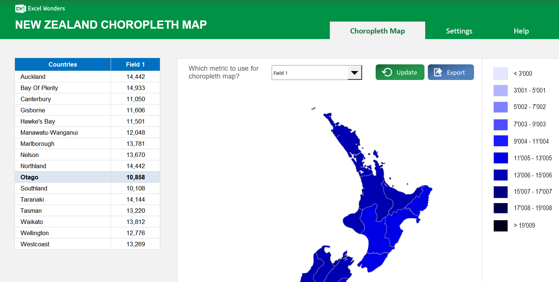Click the Wellington value cell 12,776
This screenshot has height=282, width=559.
coord(135,233)
